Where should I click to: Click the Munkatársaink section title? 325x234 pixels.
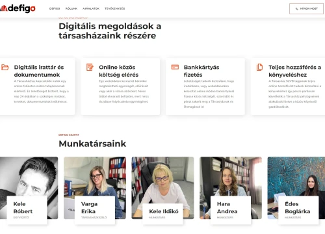[92, 144]
